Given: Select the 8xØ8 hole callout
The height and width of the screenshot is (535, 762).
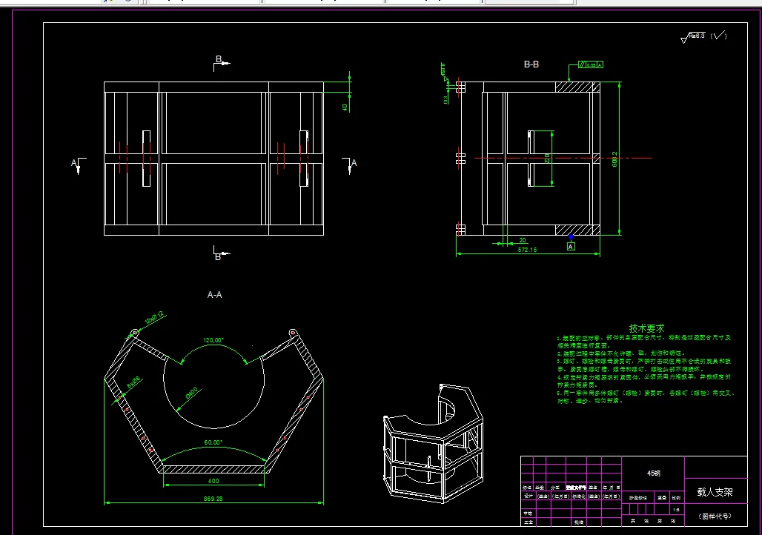Looking at the screenshot, I should tap(133, 382).
